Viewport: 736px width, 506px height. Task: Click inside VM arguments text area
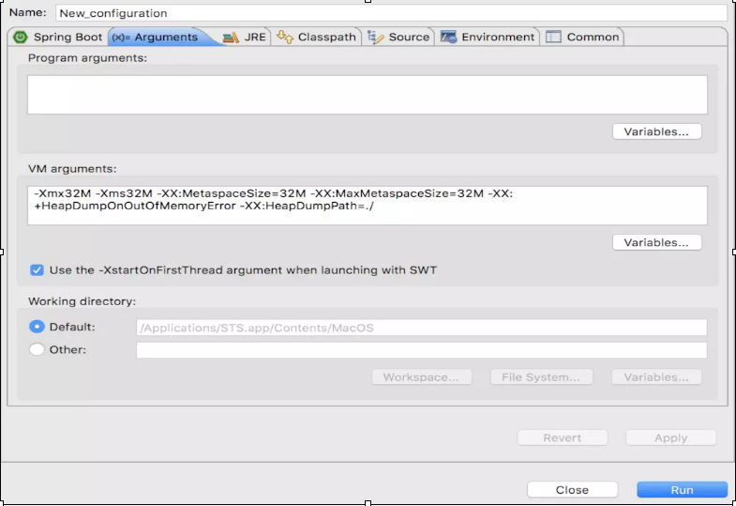tap(367, 206)
